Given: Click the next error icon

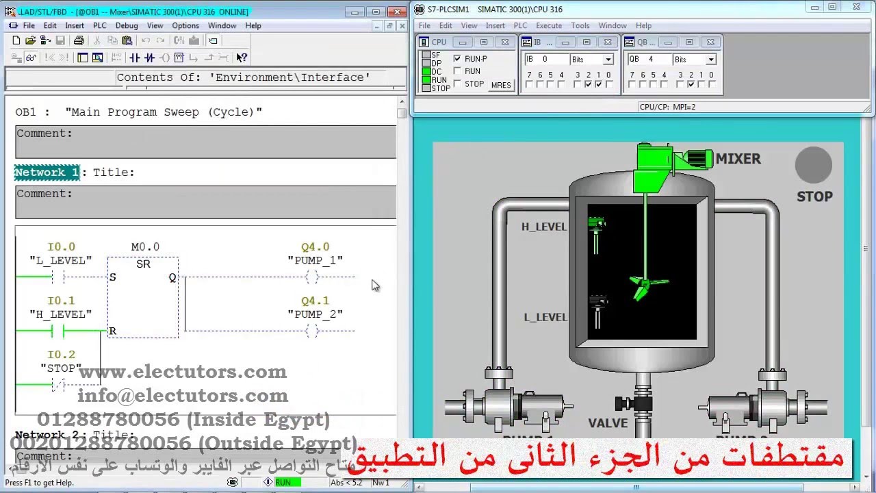Looking at the screenshot, I should [x=64, y=58].
